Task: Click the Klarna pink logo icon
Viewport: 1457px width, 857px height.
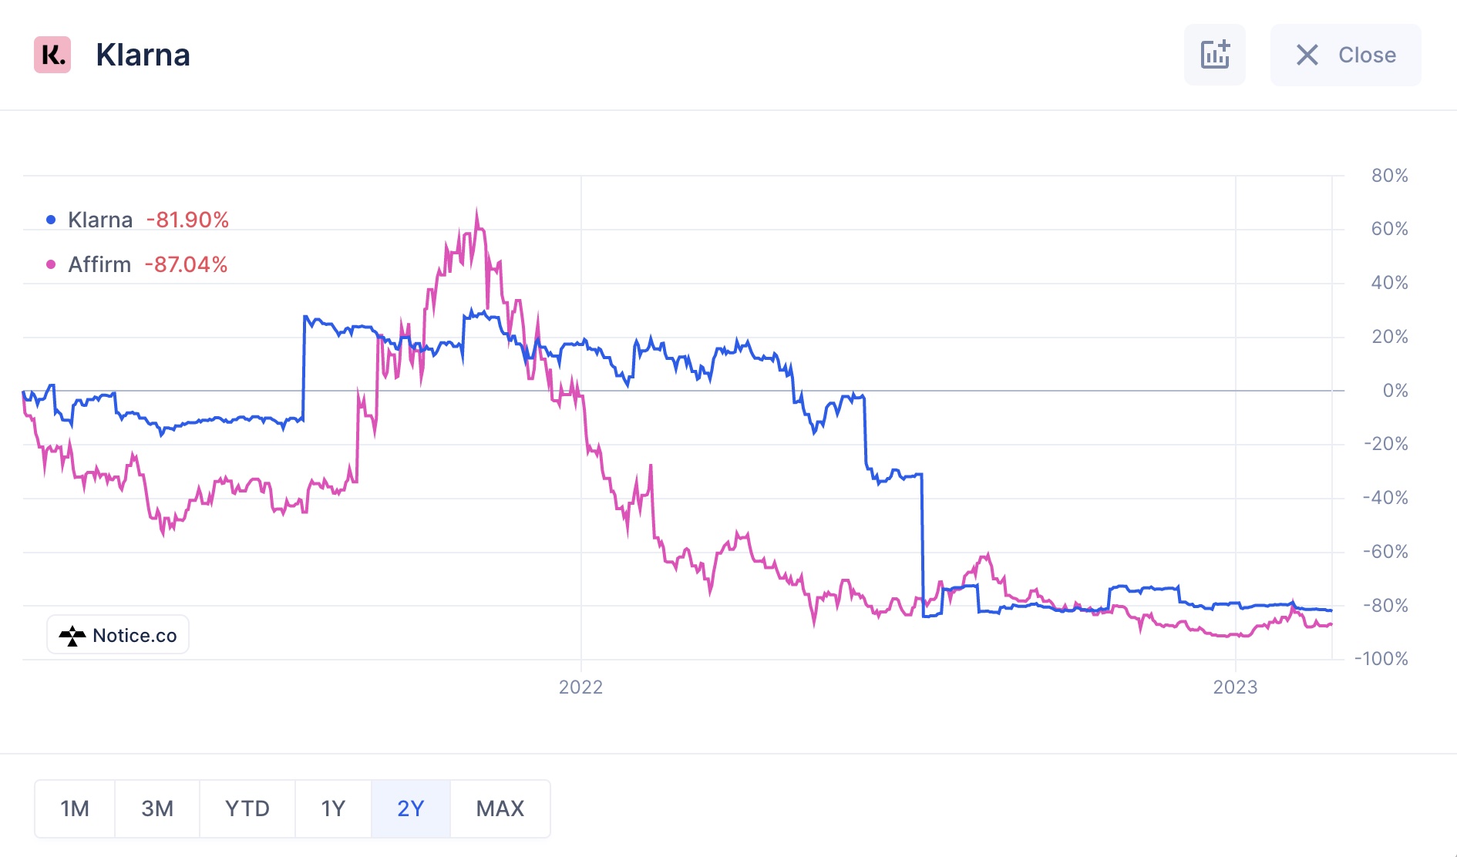Action: [x=52, y=55]
